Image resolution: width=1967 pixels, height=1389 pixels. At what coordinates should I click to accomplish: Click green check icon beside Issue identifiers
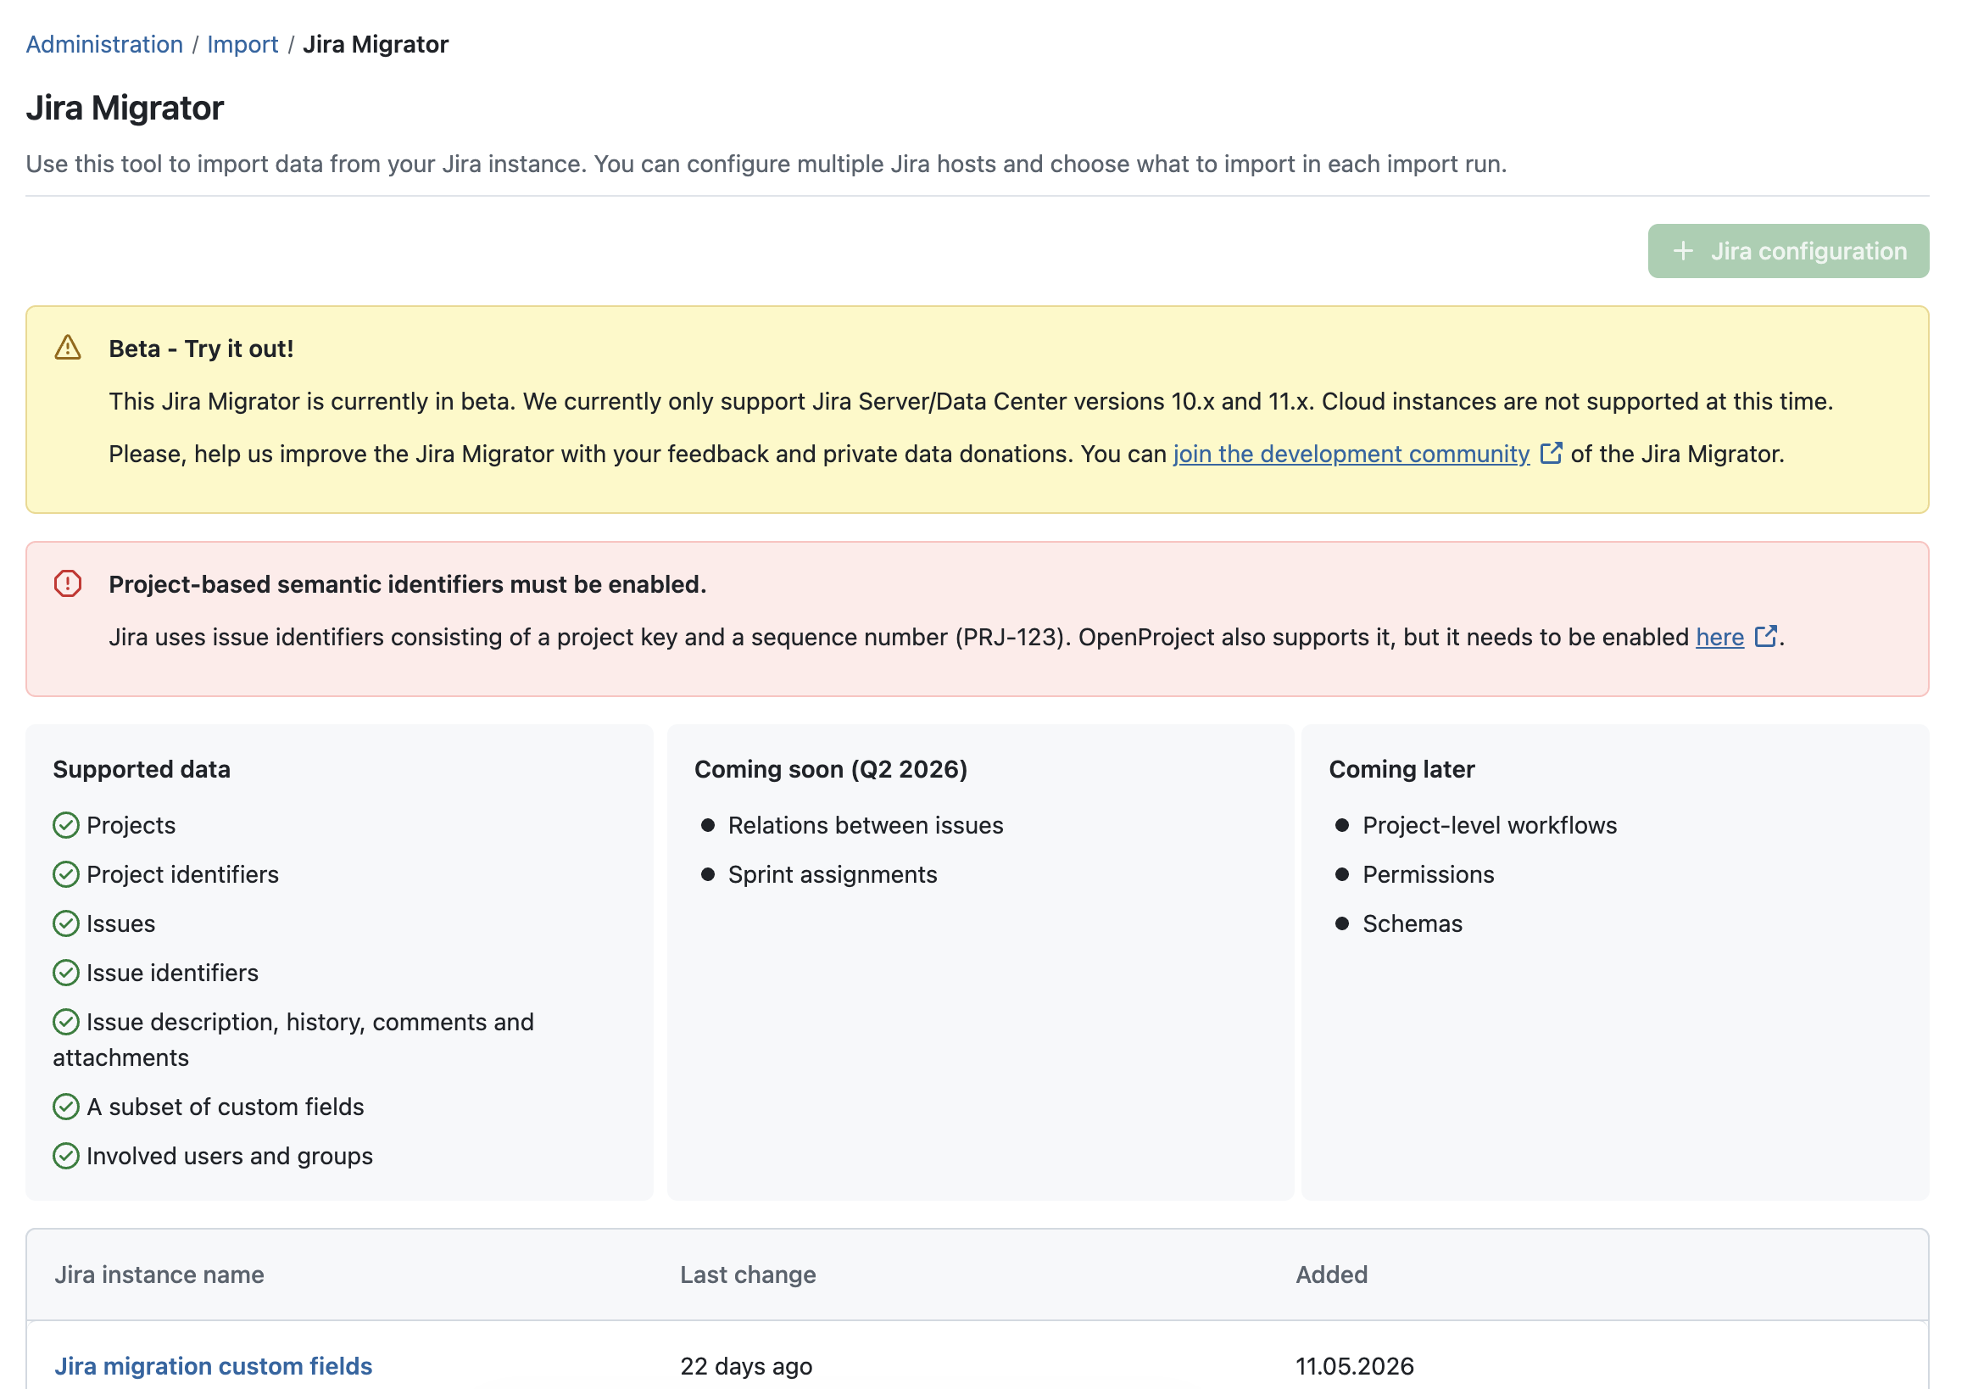click(66, 973)
